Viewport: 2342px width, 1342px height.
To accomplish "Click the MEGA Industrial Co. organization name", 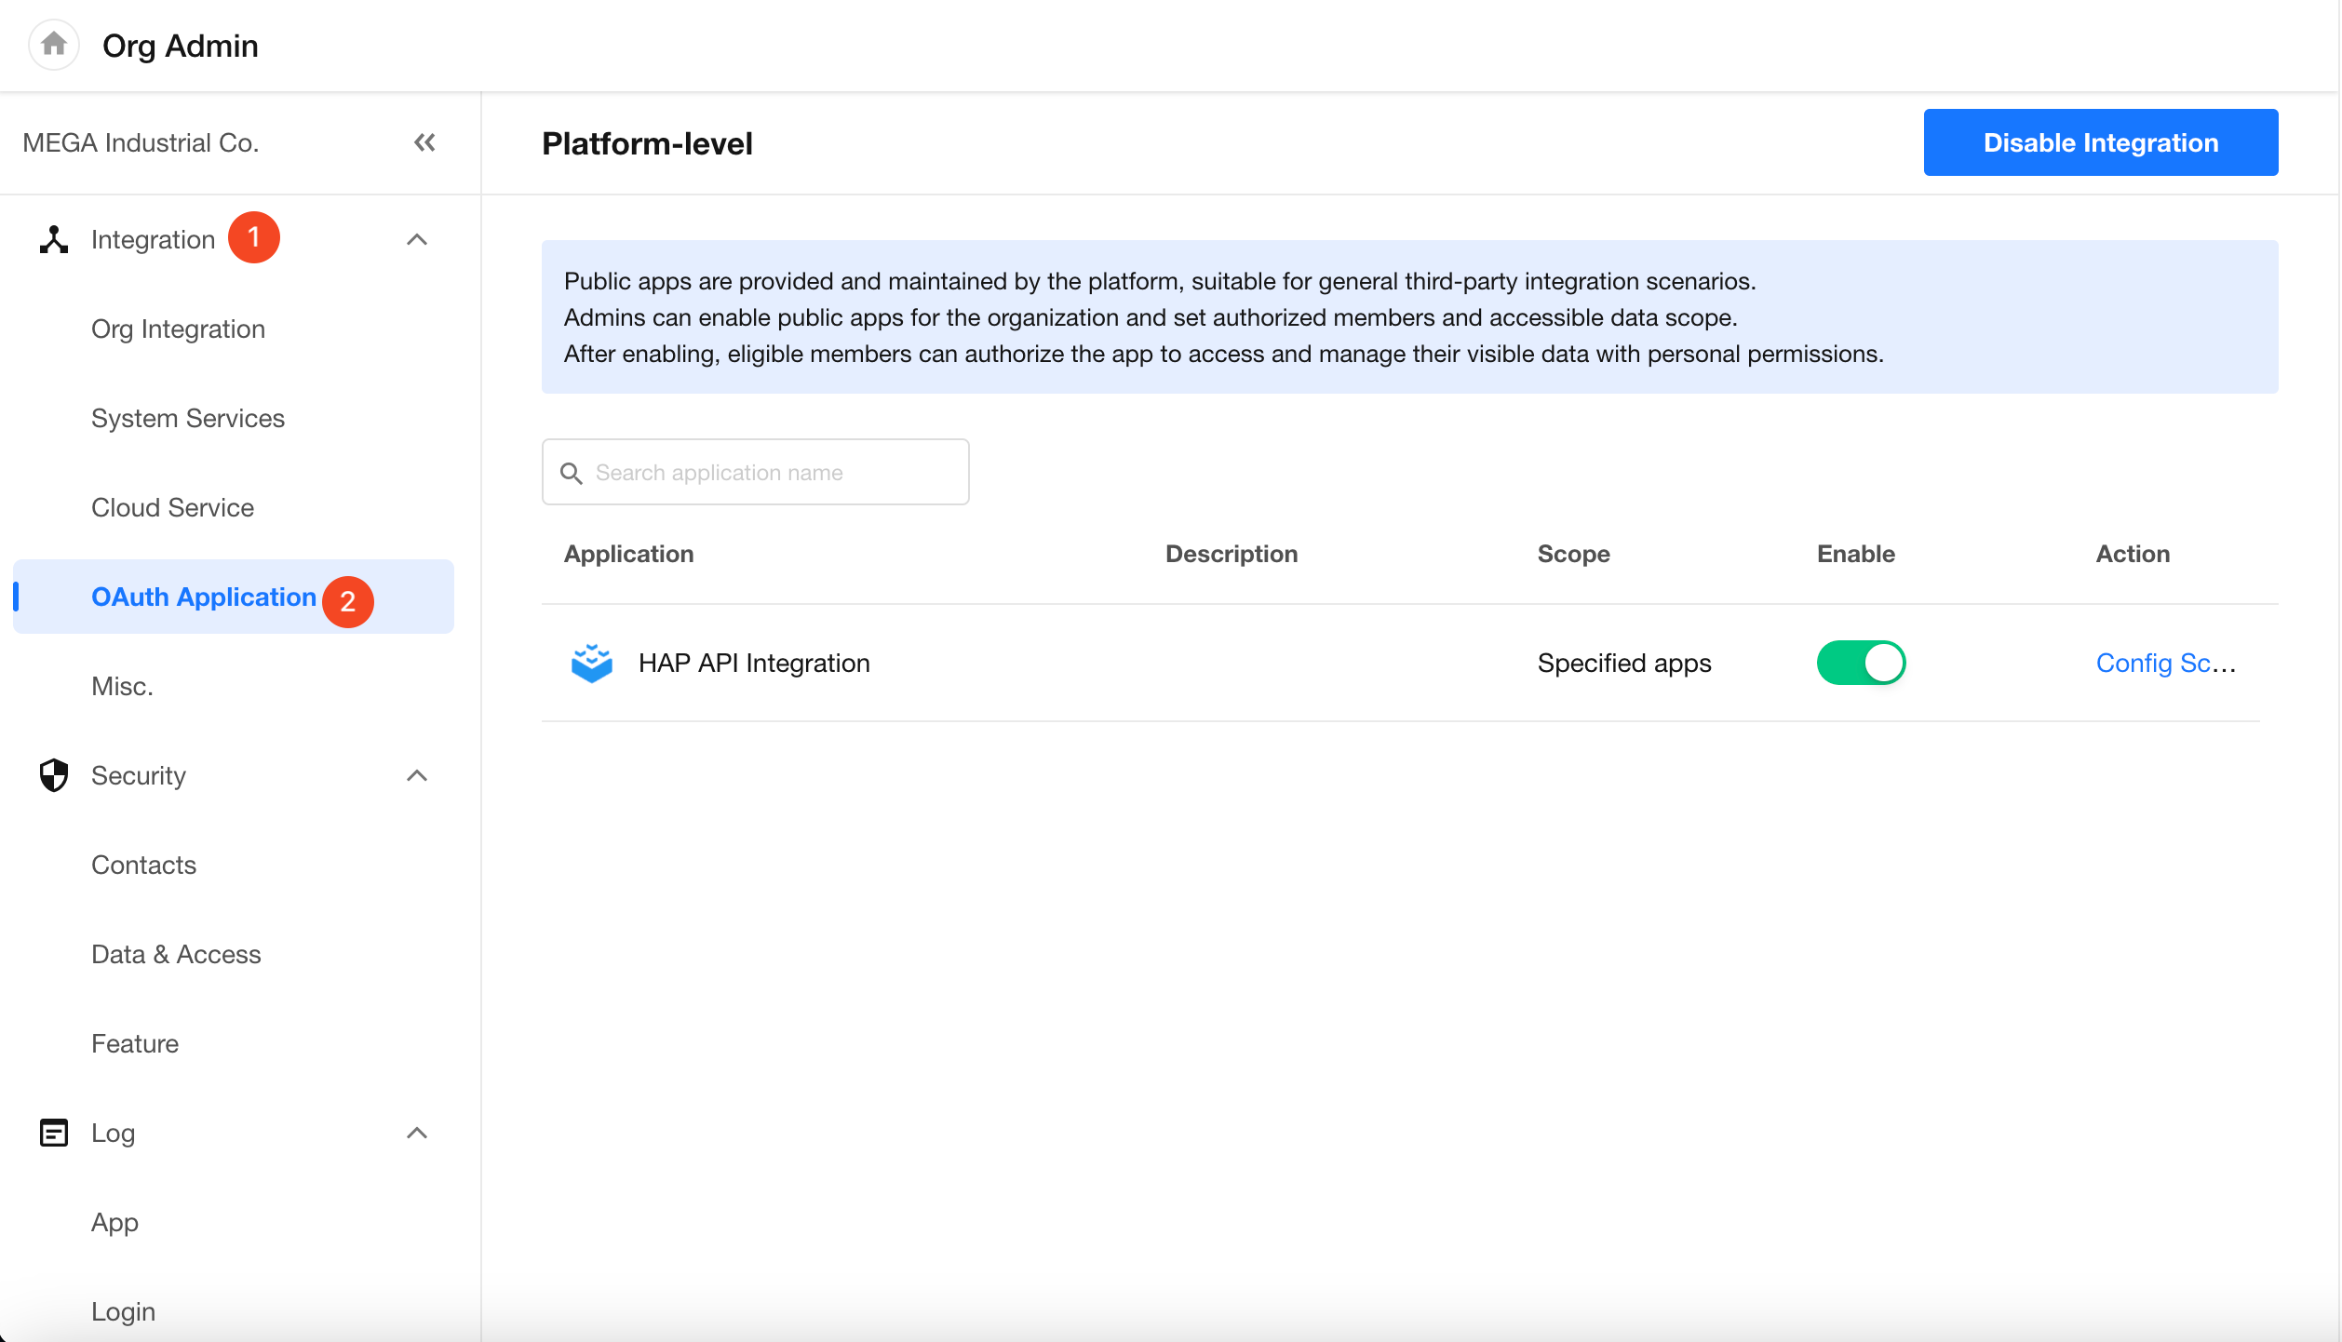I will pos(141,142).
